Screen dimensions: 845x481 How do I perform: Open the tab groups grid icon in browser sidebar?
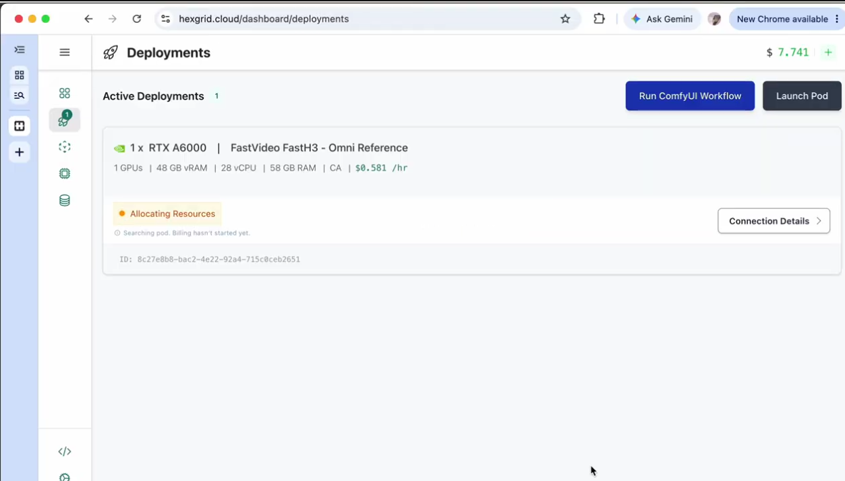click(x=20, y=75)
